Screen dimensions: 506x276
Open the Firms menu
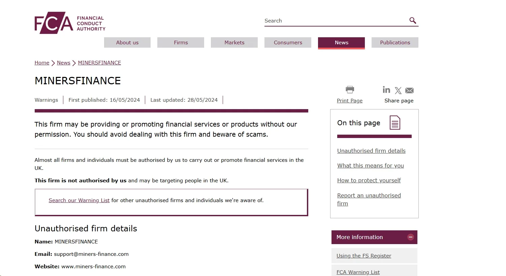coord(181,43)
